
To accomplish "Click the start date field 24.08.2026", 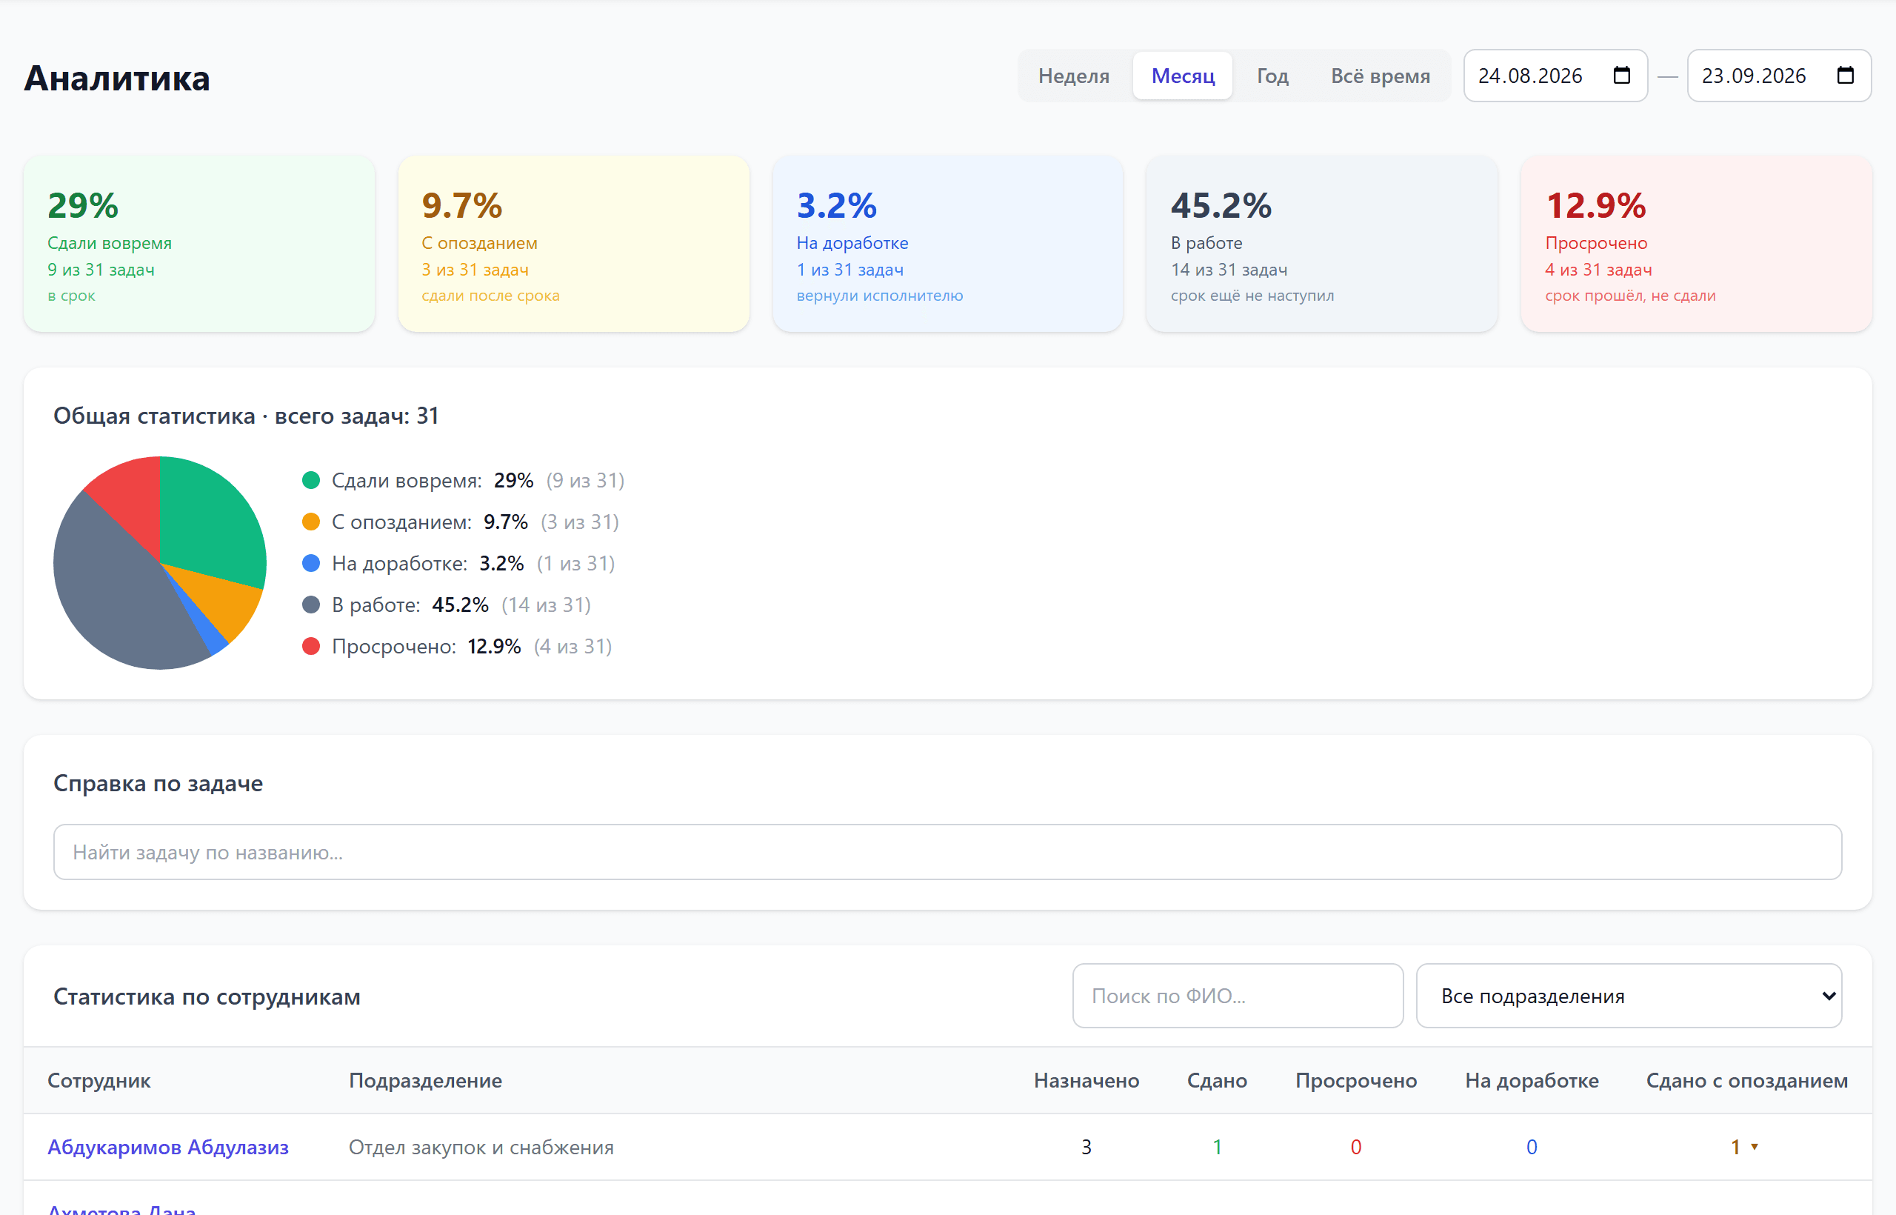I will pos(1555,76).
